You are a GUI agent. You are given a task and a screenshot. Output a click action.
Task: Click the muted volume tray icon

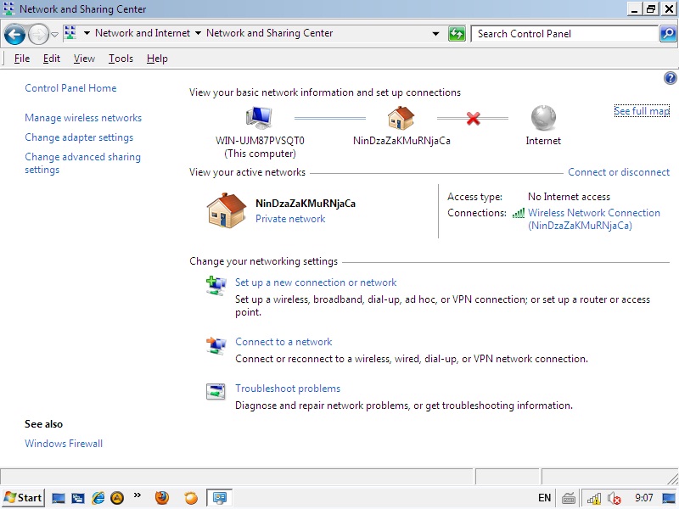pyautogui.click(x=614, y=499)
